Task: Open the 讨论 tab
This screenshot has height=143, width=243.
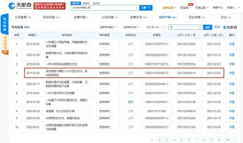Action: coord(226,17)
